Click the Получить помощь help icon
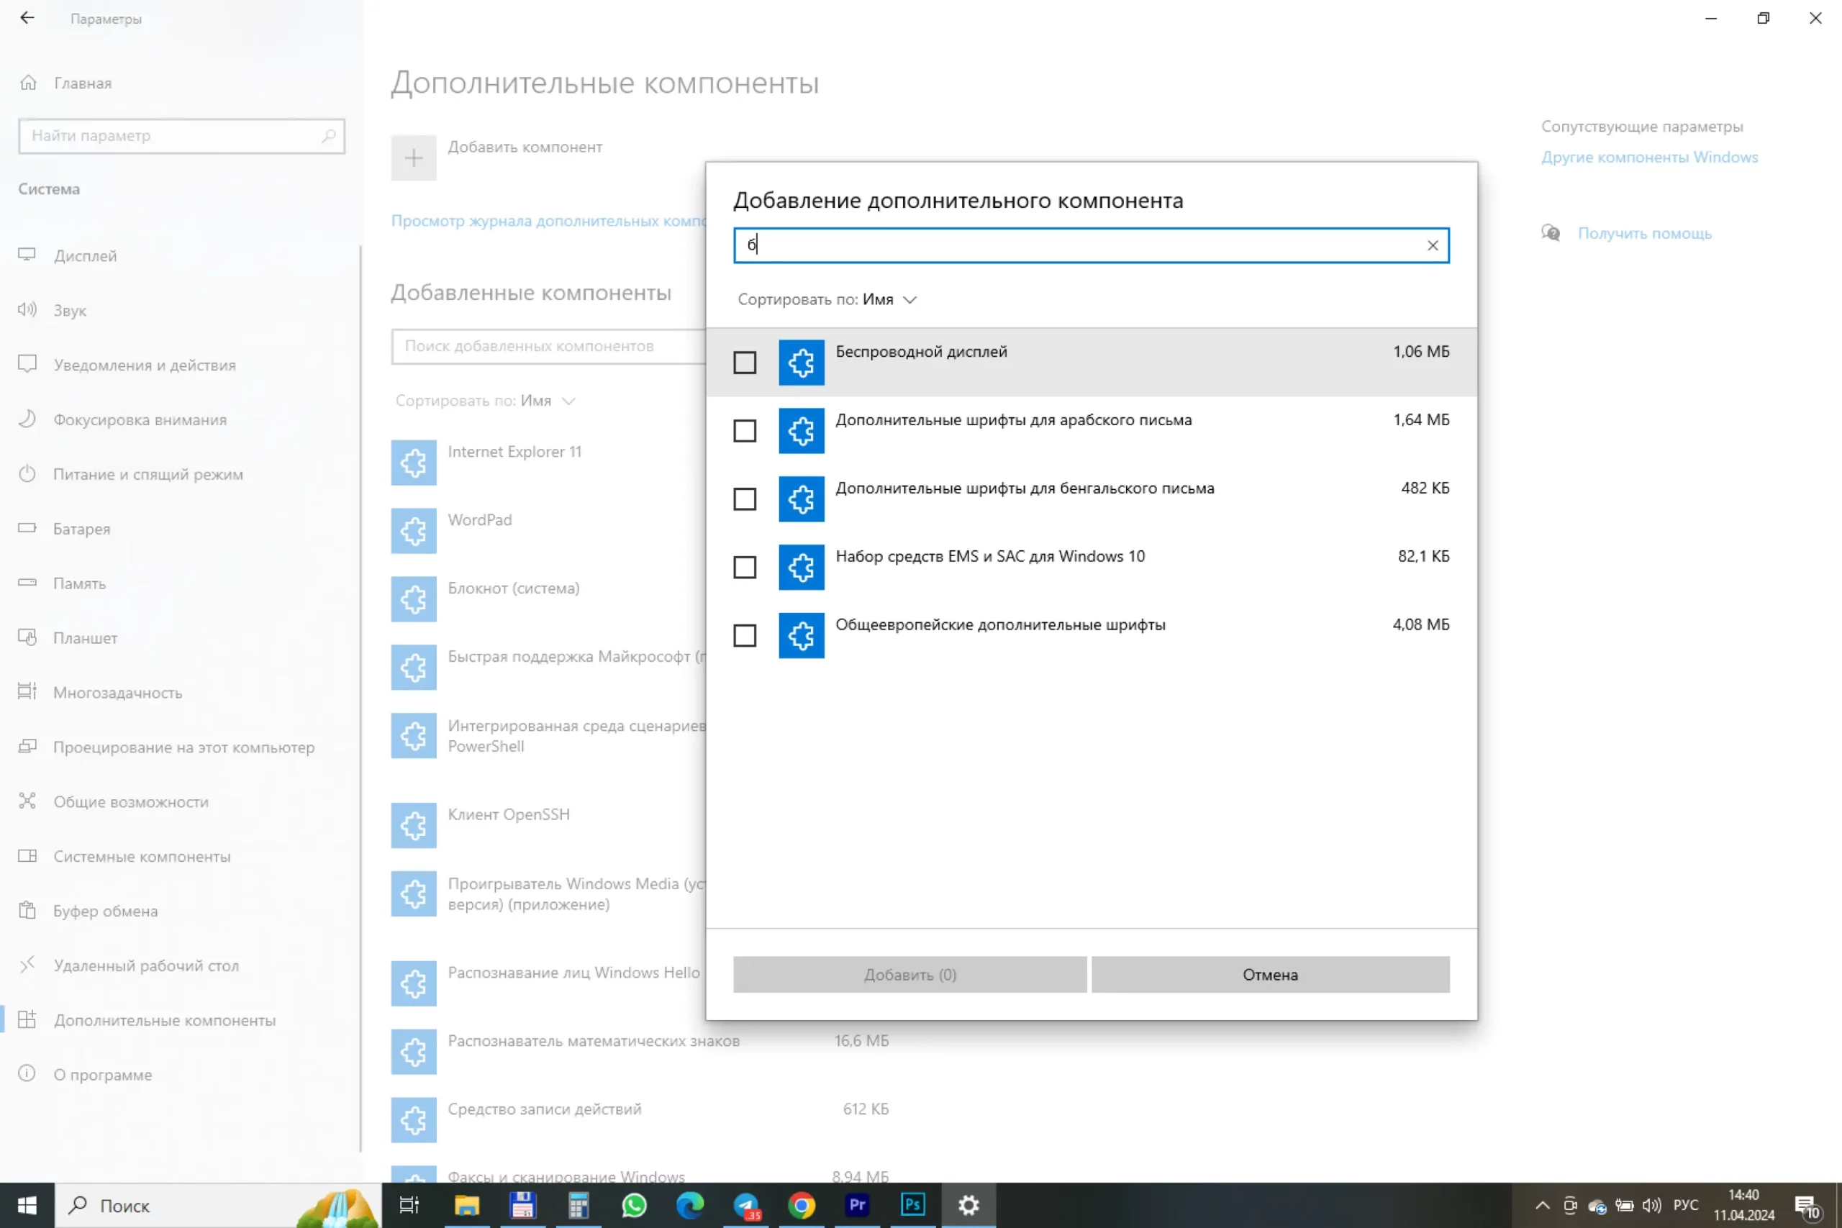This screenshot has width=1842, height=1228. [x=1550, y=233]
